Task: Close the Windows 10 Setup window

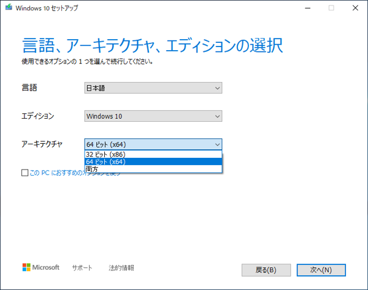Action: [355, 8]
